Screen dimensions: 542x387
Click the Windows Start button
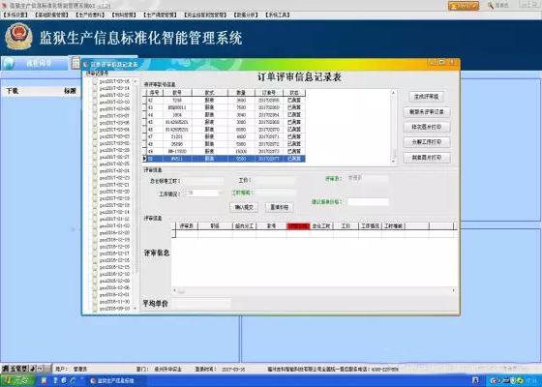pos(18,381)
